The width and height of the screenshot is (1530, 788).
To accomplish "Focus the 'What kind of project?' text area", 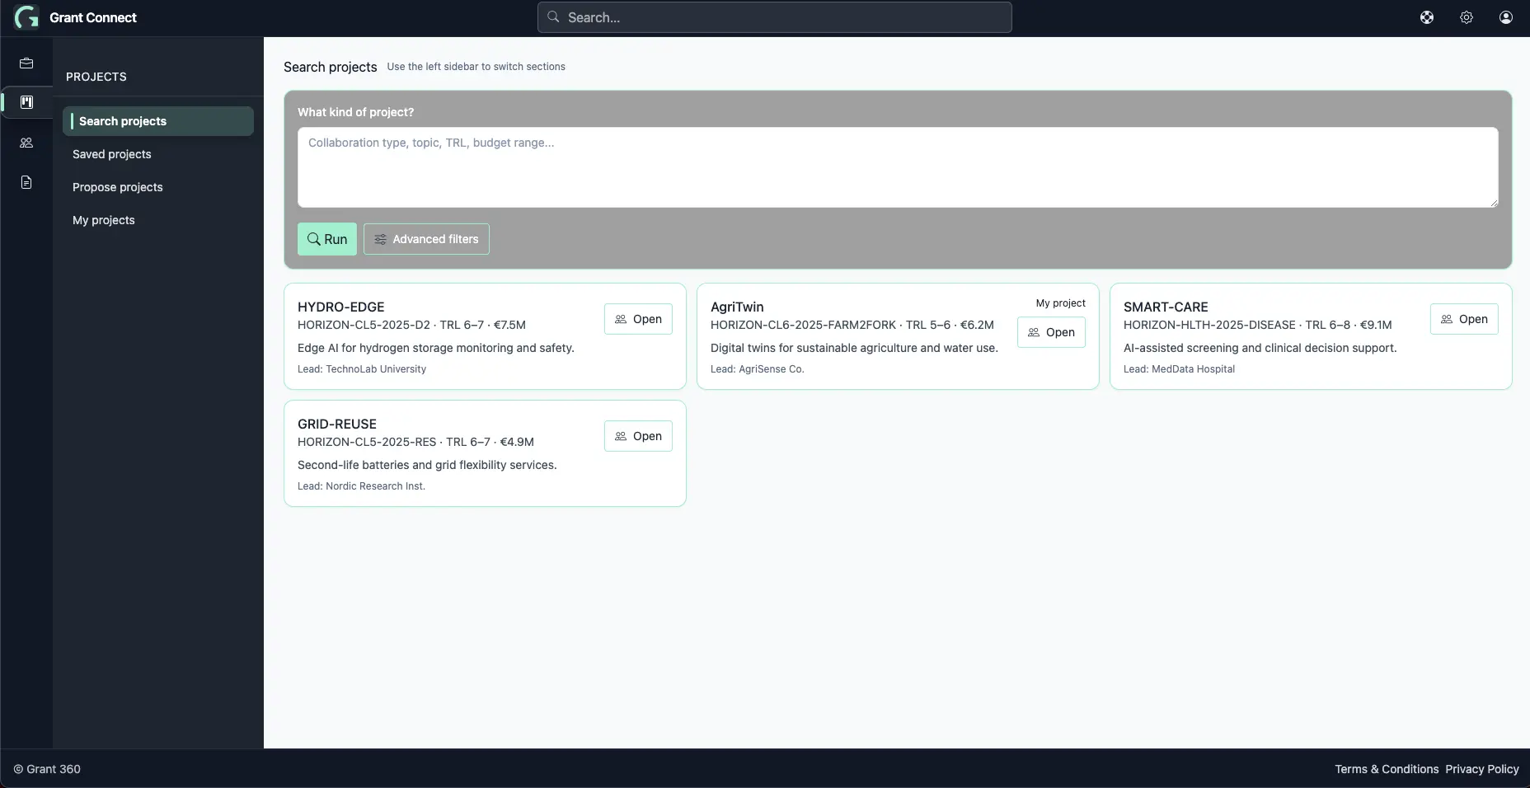I will [x=897, y=167].
